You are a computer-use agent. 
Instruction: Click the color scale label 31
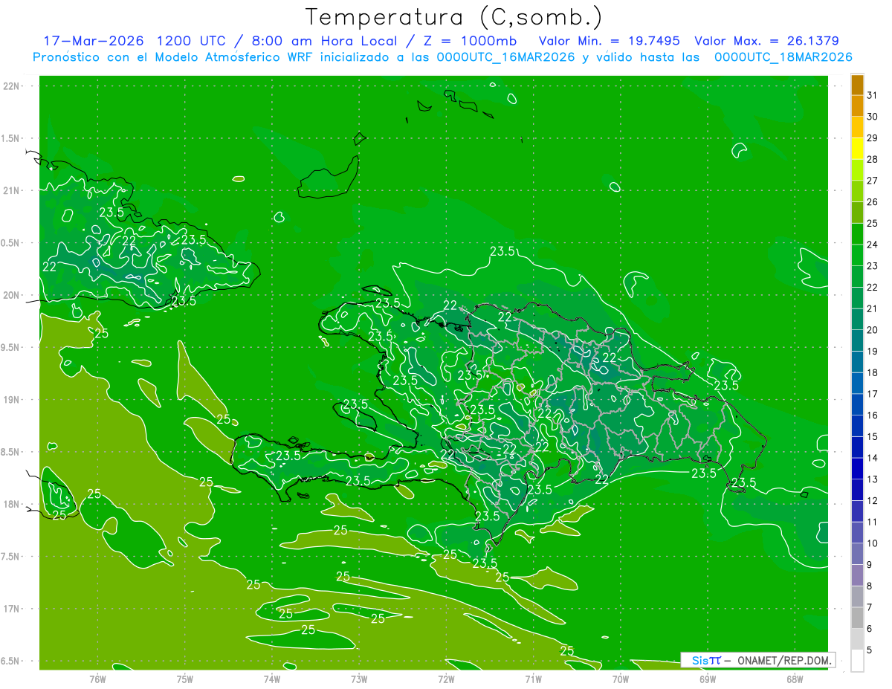(872, 95)
